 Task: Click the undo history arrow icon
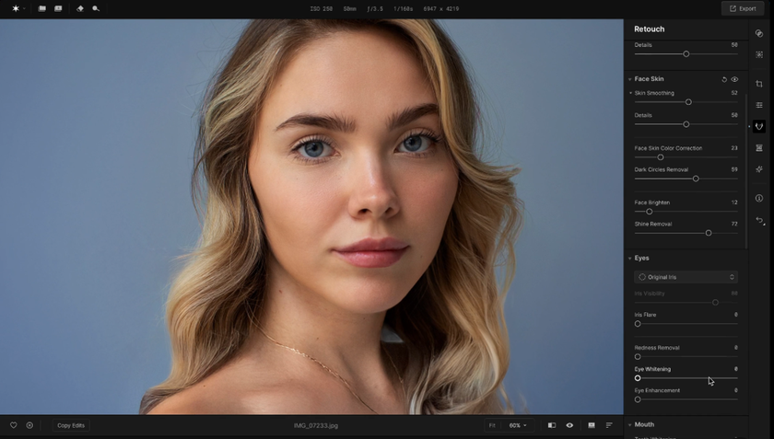(759, 221)
